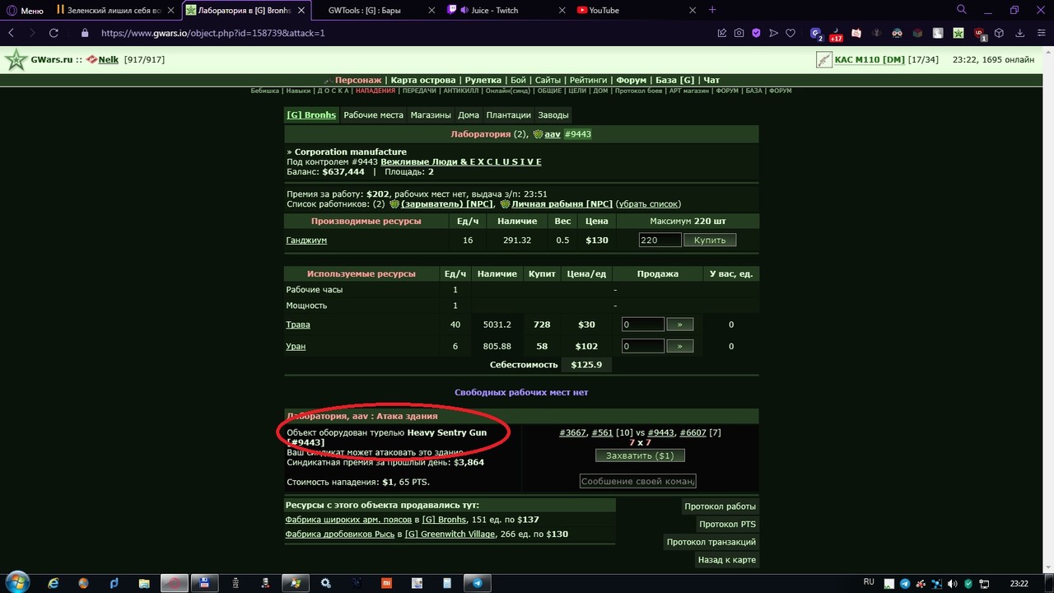This screenshot has height=593, width=1054.
Task: Click the Захватить ($1) button
Action: click(640, 455)
